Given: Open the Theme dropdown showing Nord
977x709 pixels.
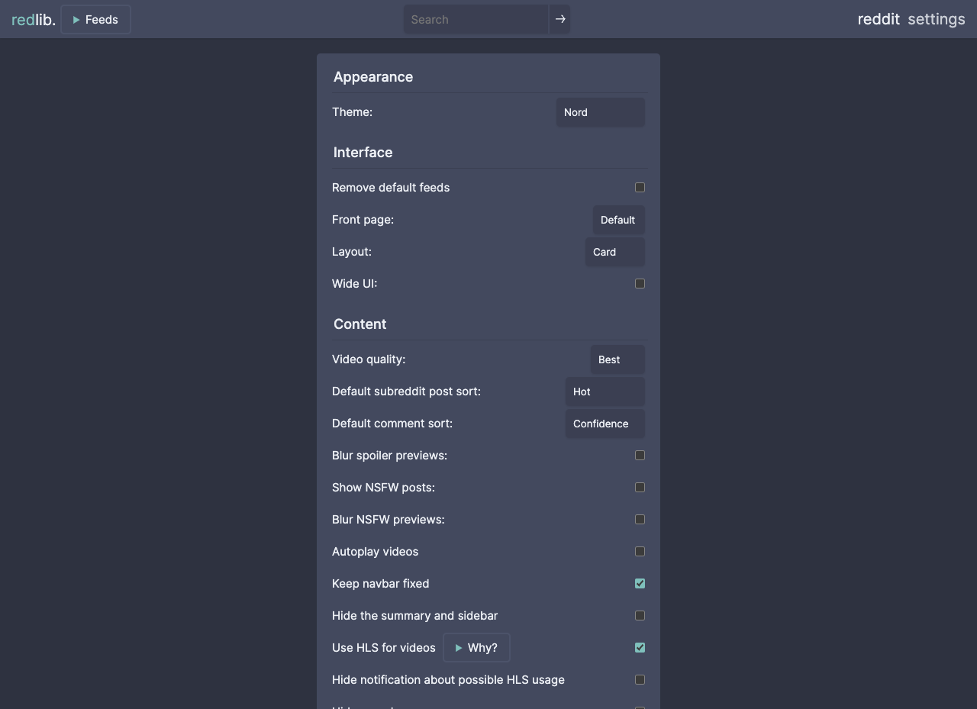Looking at the screenshot, I should tap(601, 112).
